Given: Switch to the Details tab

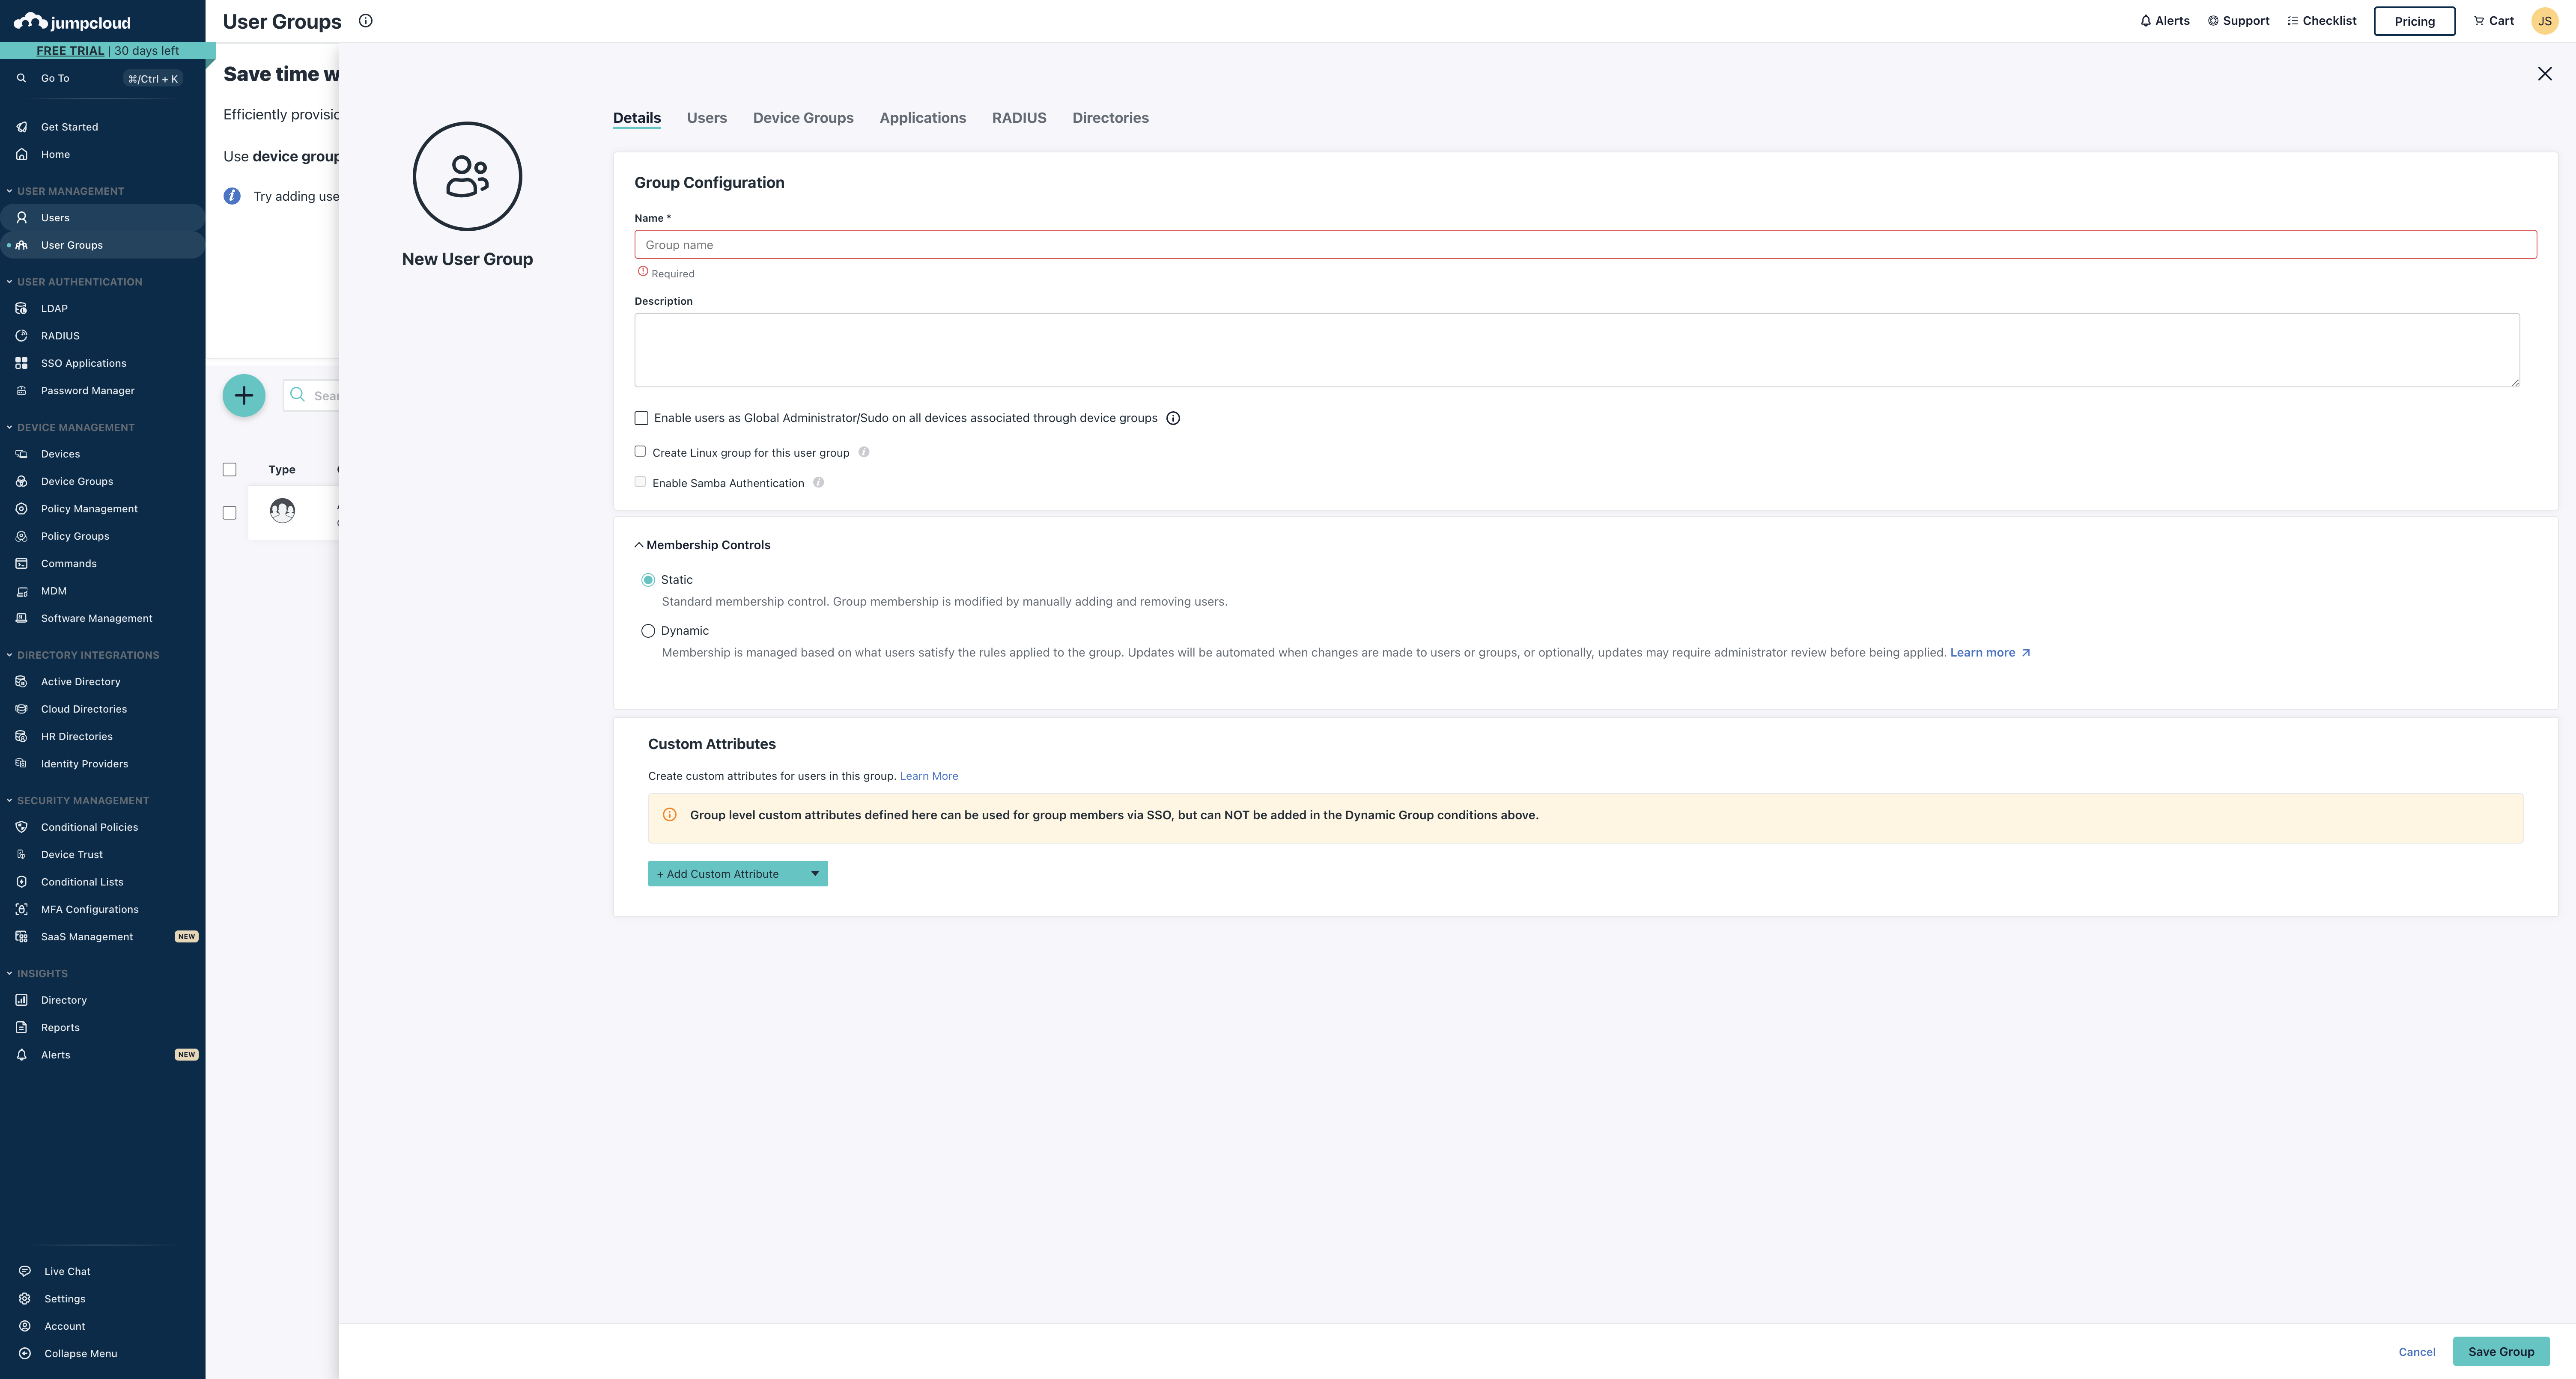Looking at the screenshot, I should [637, 118].
